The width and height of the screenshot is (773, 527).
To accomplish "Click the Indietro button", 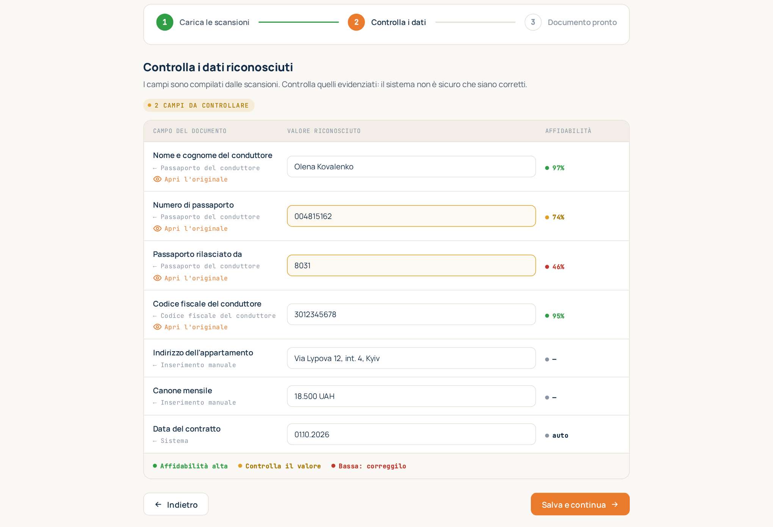I will click(176, 504).
